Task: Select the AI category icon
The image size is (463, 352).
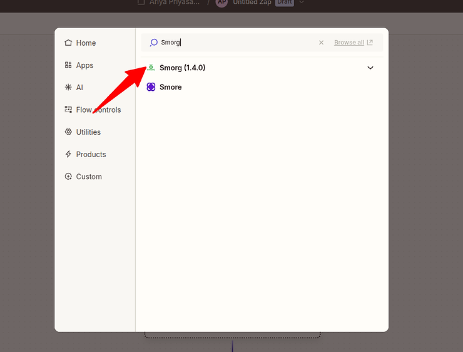Action: pos(68,88)
